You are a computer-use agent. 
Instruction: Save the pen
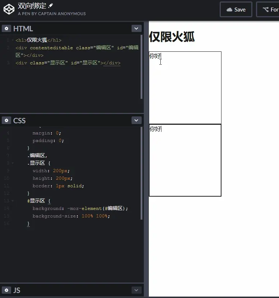pyautogui.click(x=236, y=9)
